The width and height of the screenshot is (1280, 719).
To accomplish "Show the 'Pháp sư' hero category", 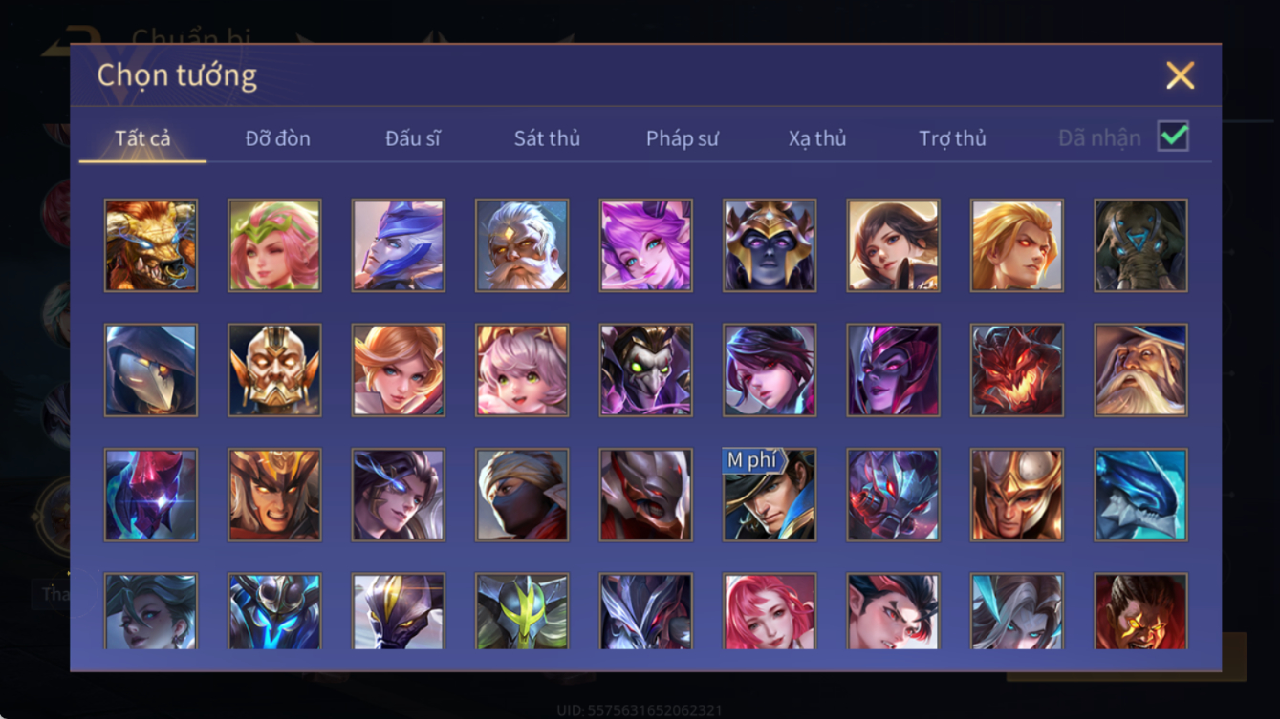I will (x=682, y=138).
